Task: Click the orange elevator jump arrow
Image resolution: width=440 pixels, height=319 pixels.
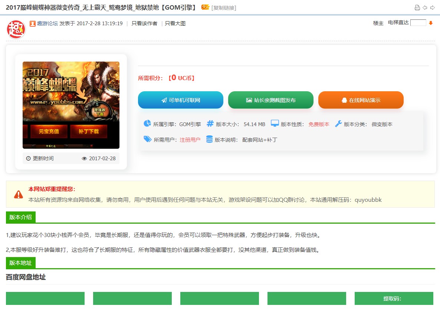Action: pos(431,23)
